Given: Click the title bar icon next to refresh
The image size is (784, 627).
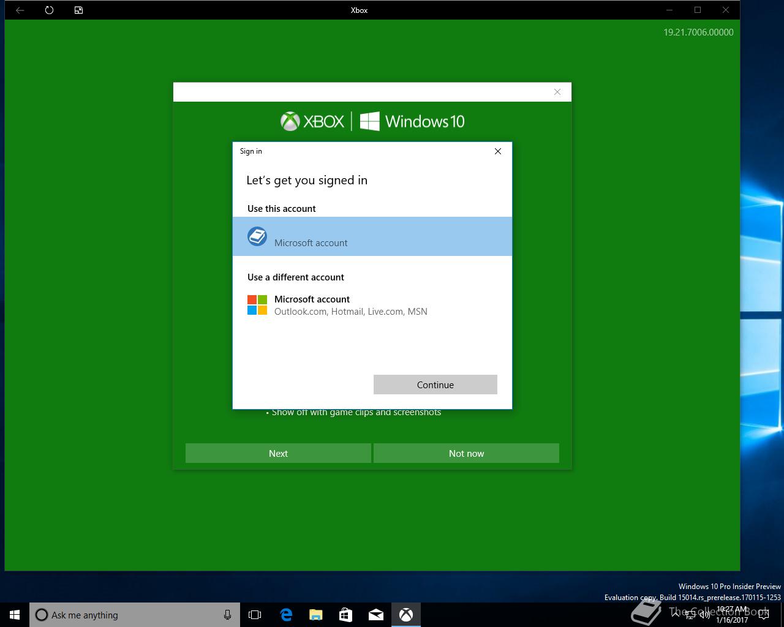Looking at the screenshot, I should coord(78,10).
